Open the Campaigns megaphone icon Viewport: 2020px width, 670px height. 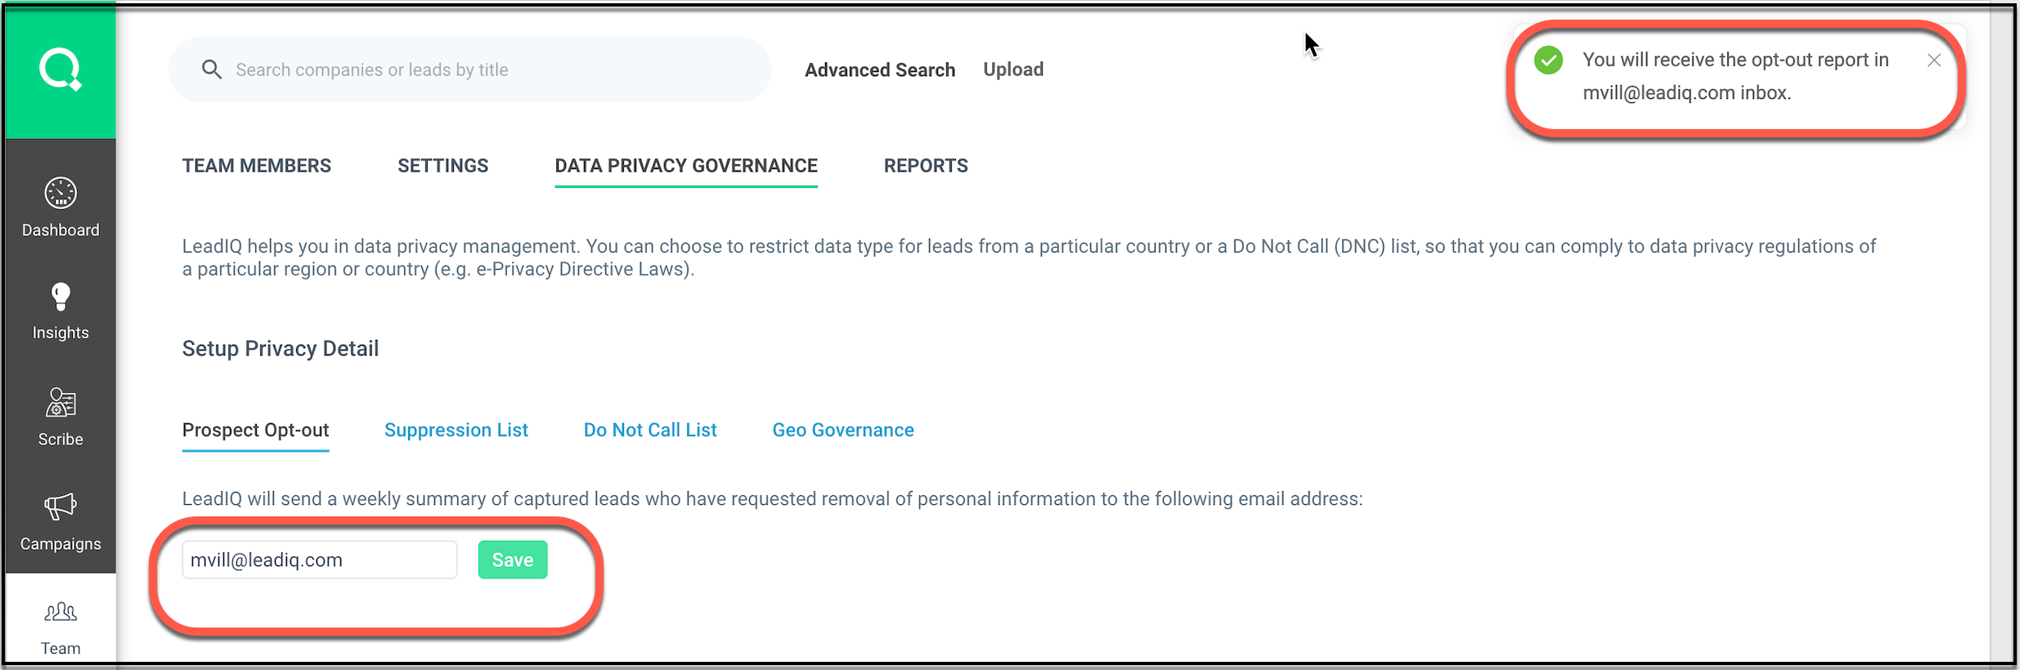61,507
